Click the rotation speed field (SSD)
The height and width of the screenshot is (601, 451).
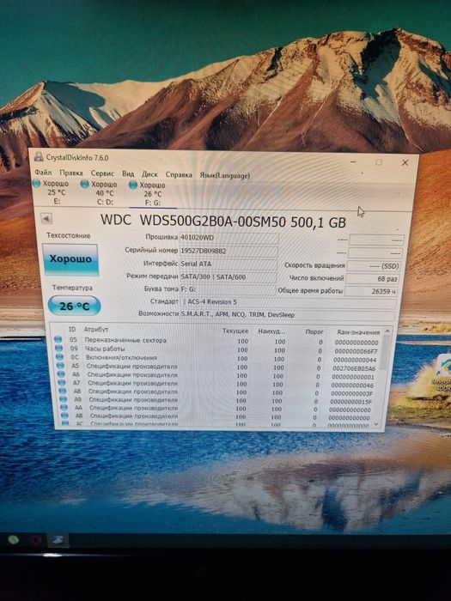[x=374, y=266]
